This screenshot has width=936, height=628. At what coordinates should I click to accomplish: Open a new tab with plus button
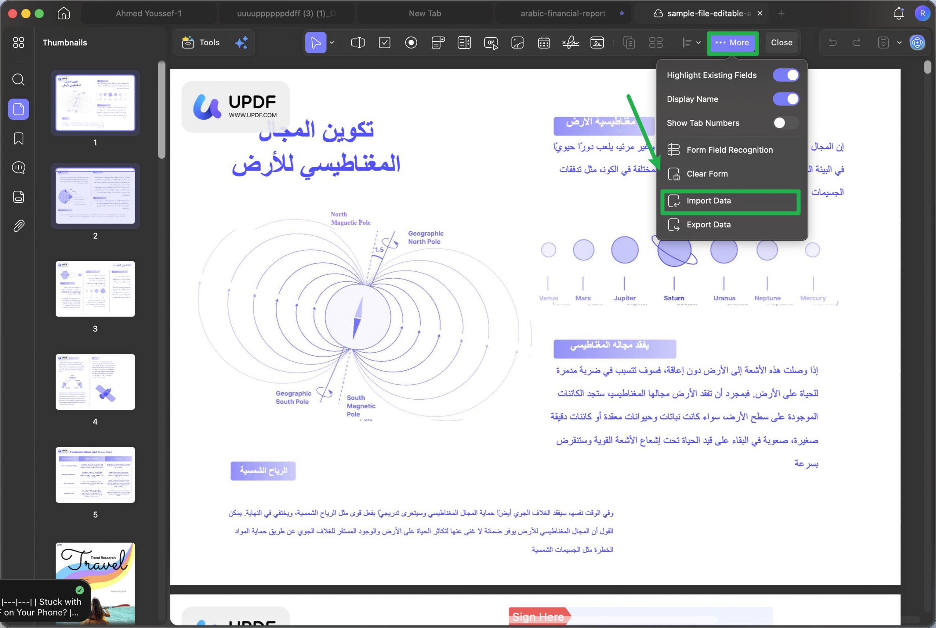click(781, 14)
